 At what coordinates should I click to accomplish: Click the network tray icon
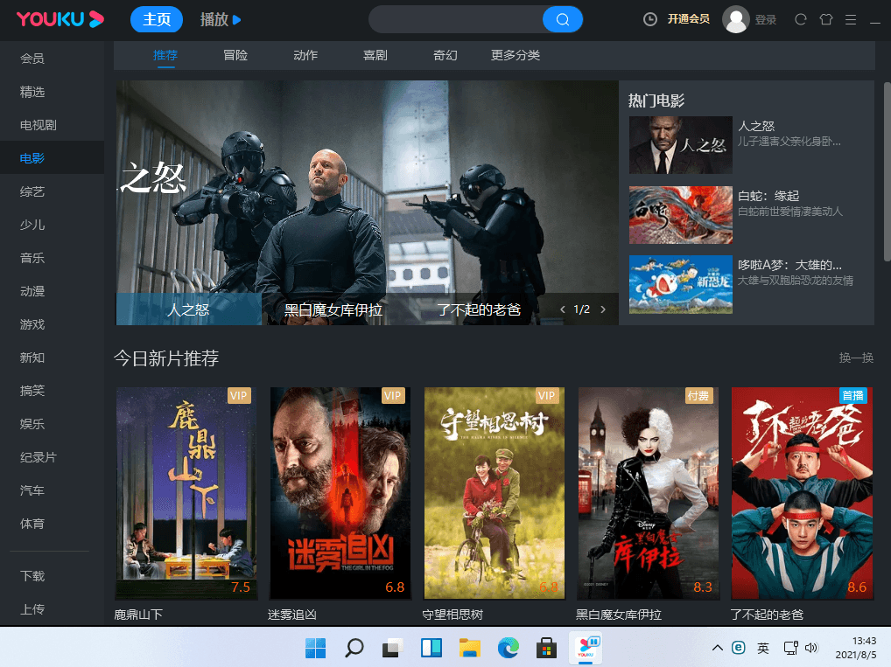tap(790, 648)
